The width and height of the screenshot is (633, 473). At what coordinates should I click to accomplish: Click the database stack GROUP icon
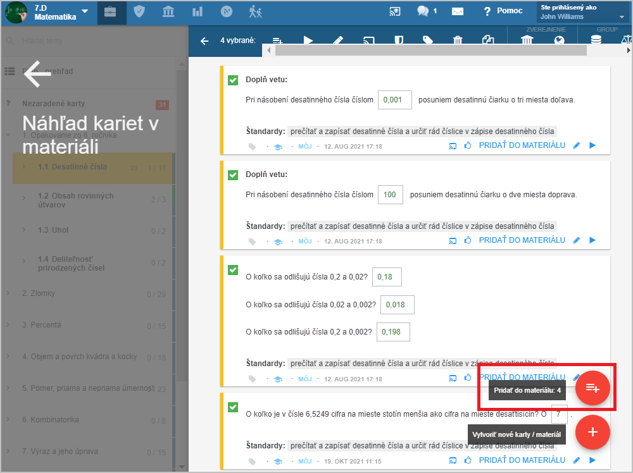(x=596, y=39)
